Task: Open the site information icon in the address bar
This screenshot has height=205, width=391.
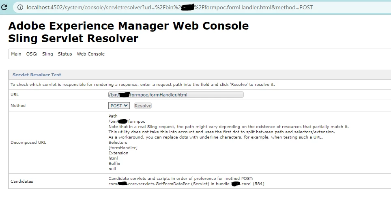Action: coord(20,7)
